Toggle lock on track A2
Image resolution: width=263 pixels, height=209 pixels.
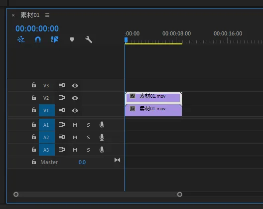click(34, 137)
